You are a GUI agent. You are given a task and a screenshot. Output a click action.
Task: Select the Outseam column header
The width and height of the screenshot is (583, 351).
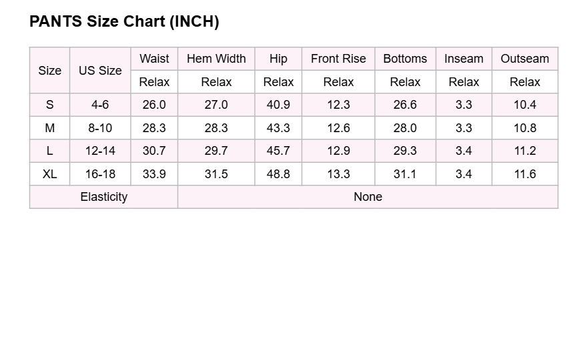click(x=525, y=59)
